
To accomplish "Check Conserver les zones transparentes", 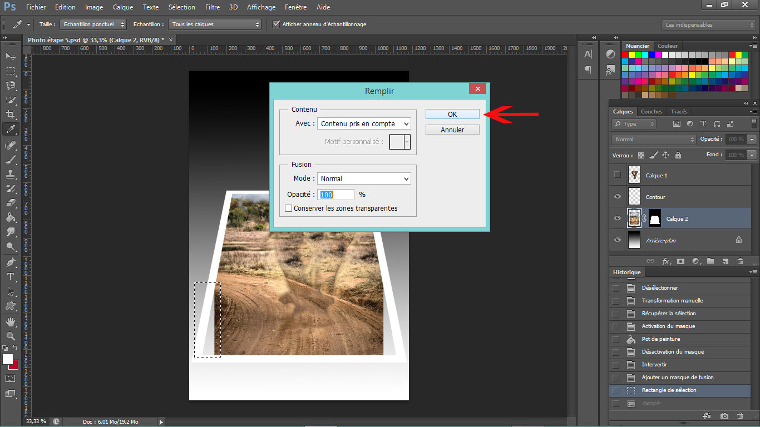I will tap(288, 208).
